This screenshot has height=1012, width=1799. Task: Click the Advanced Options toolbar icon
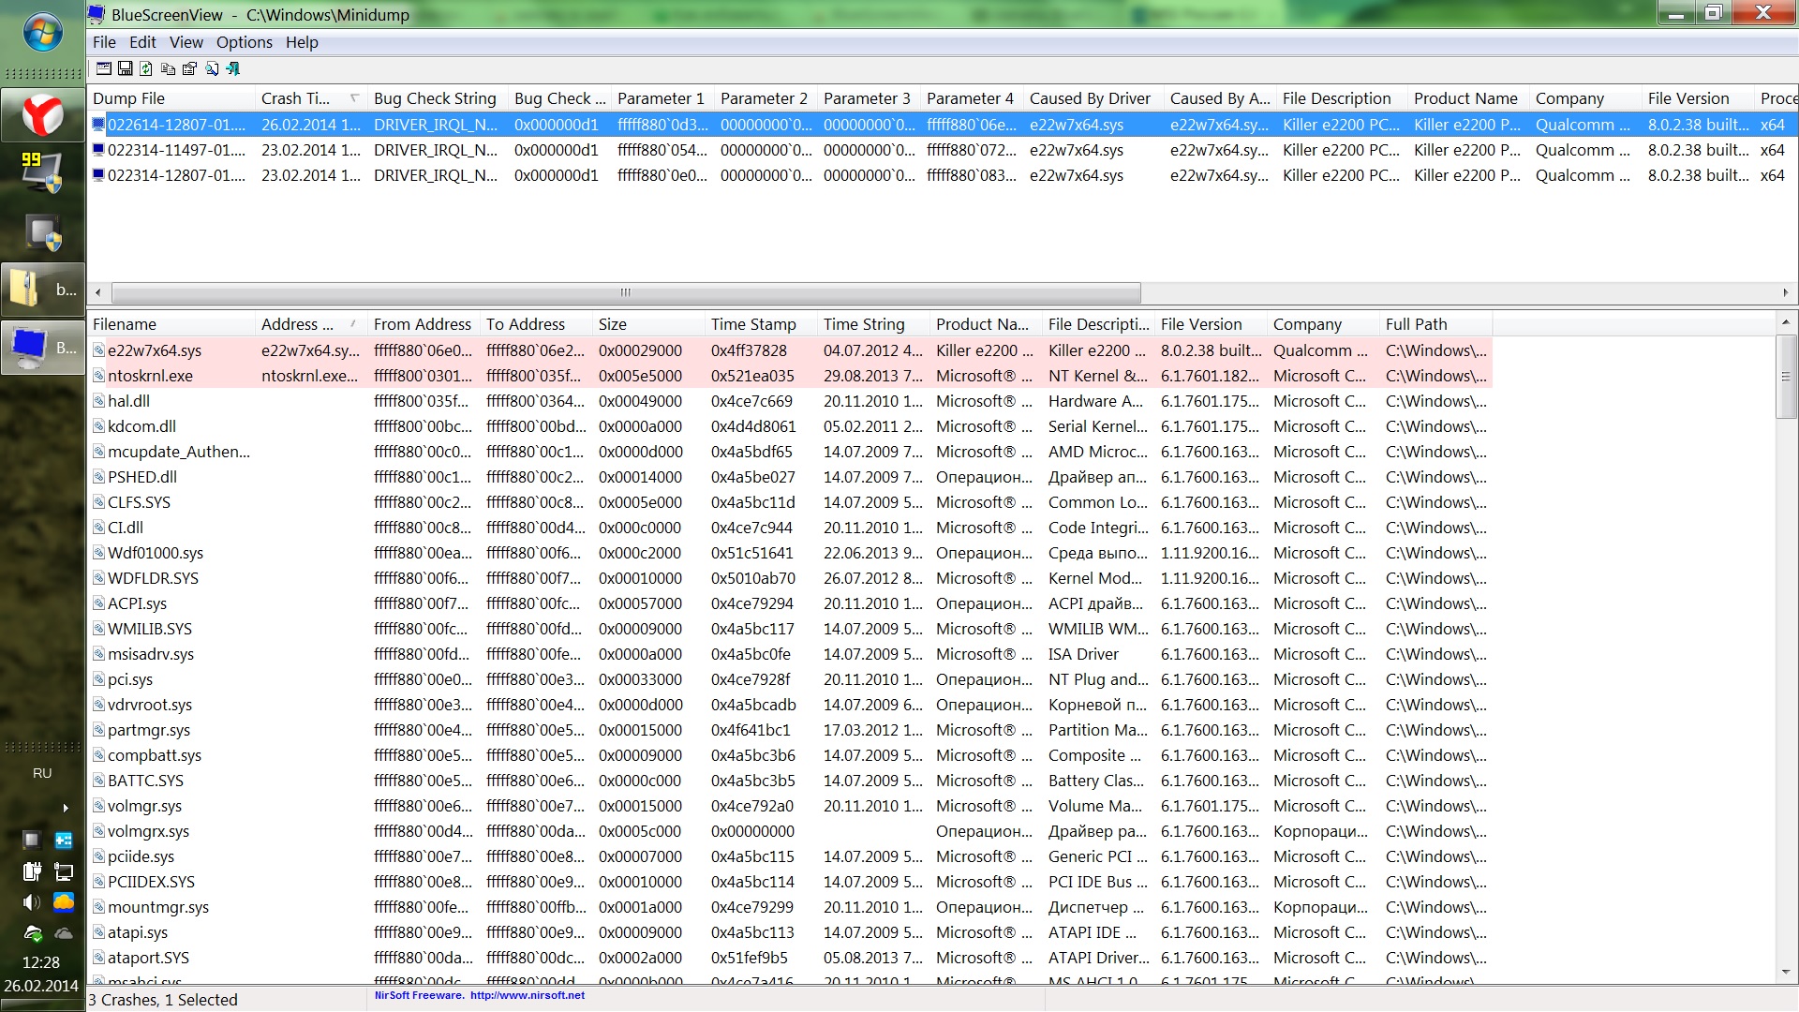(104, 68)
